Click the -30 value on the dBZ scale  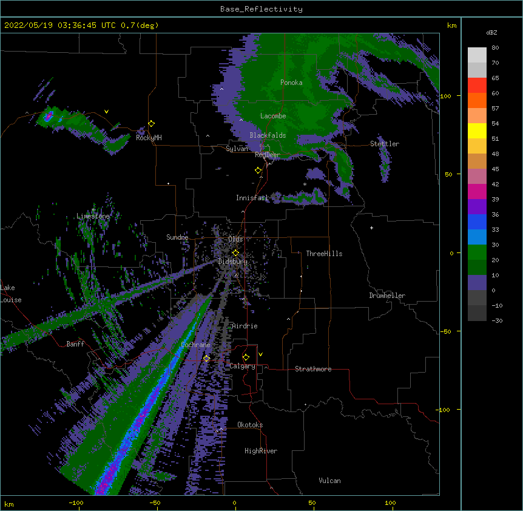pyautogui.click(x=497, y=320)
